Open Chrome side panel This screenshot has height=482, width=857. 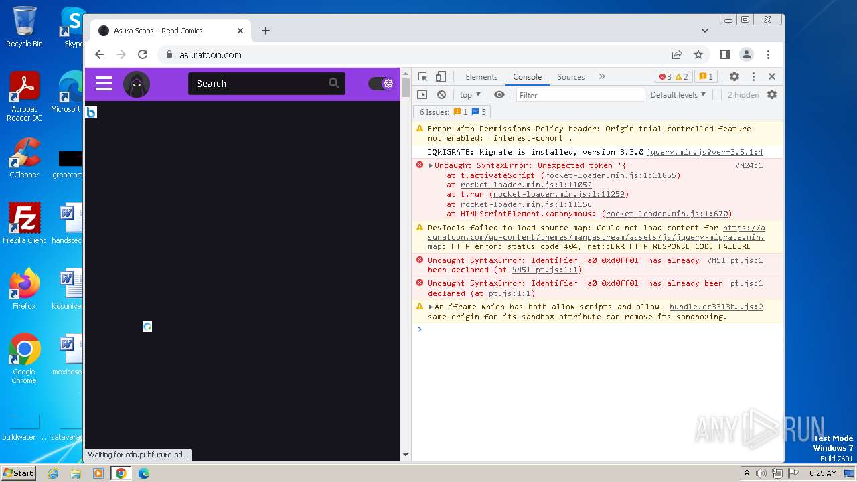pos(724,54)
